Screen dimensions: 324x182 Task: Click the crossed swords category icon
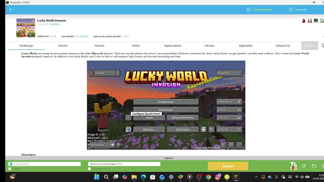[322, 21]
